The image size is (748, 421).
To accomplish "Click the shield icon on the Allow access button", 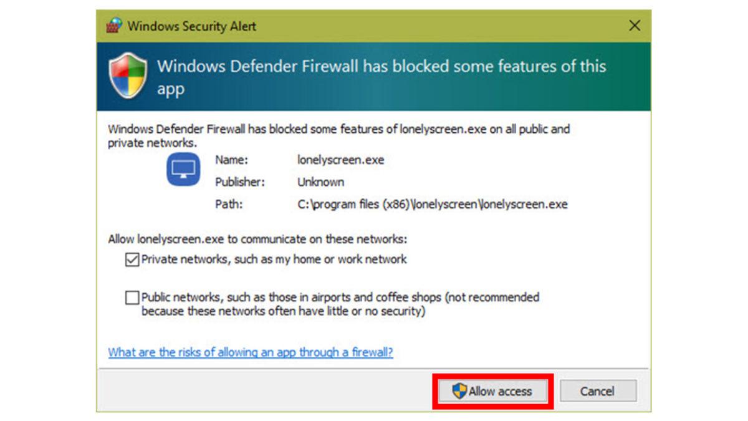I will pyautogui.click(x=459, y=391).
